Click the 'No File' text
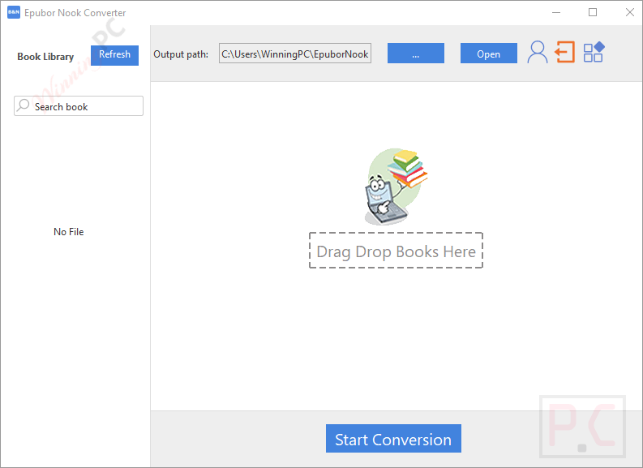643x468 pixels. click(68, 232)
